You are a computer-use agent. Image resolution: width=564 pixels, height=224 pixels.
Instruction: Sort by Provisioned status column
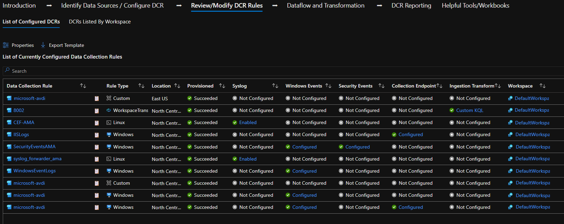click(x=222, y=86)
